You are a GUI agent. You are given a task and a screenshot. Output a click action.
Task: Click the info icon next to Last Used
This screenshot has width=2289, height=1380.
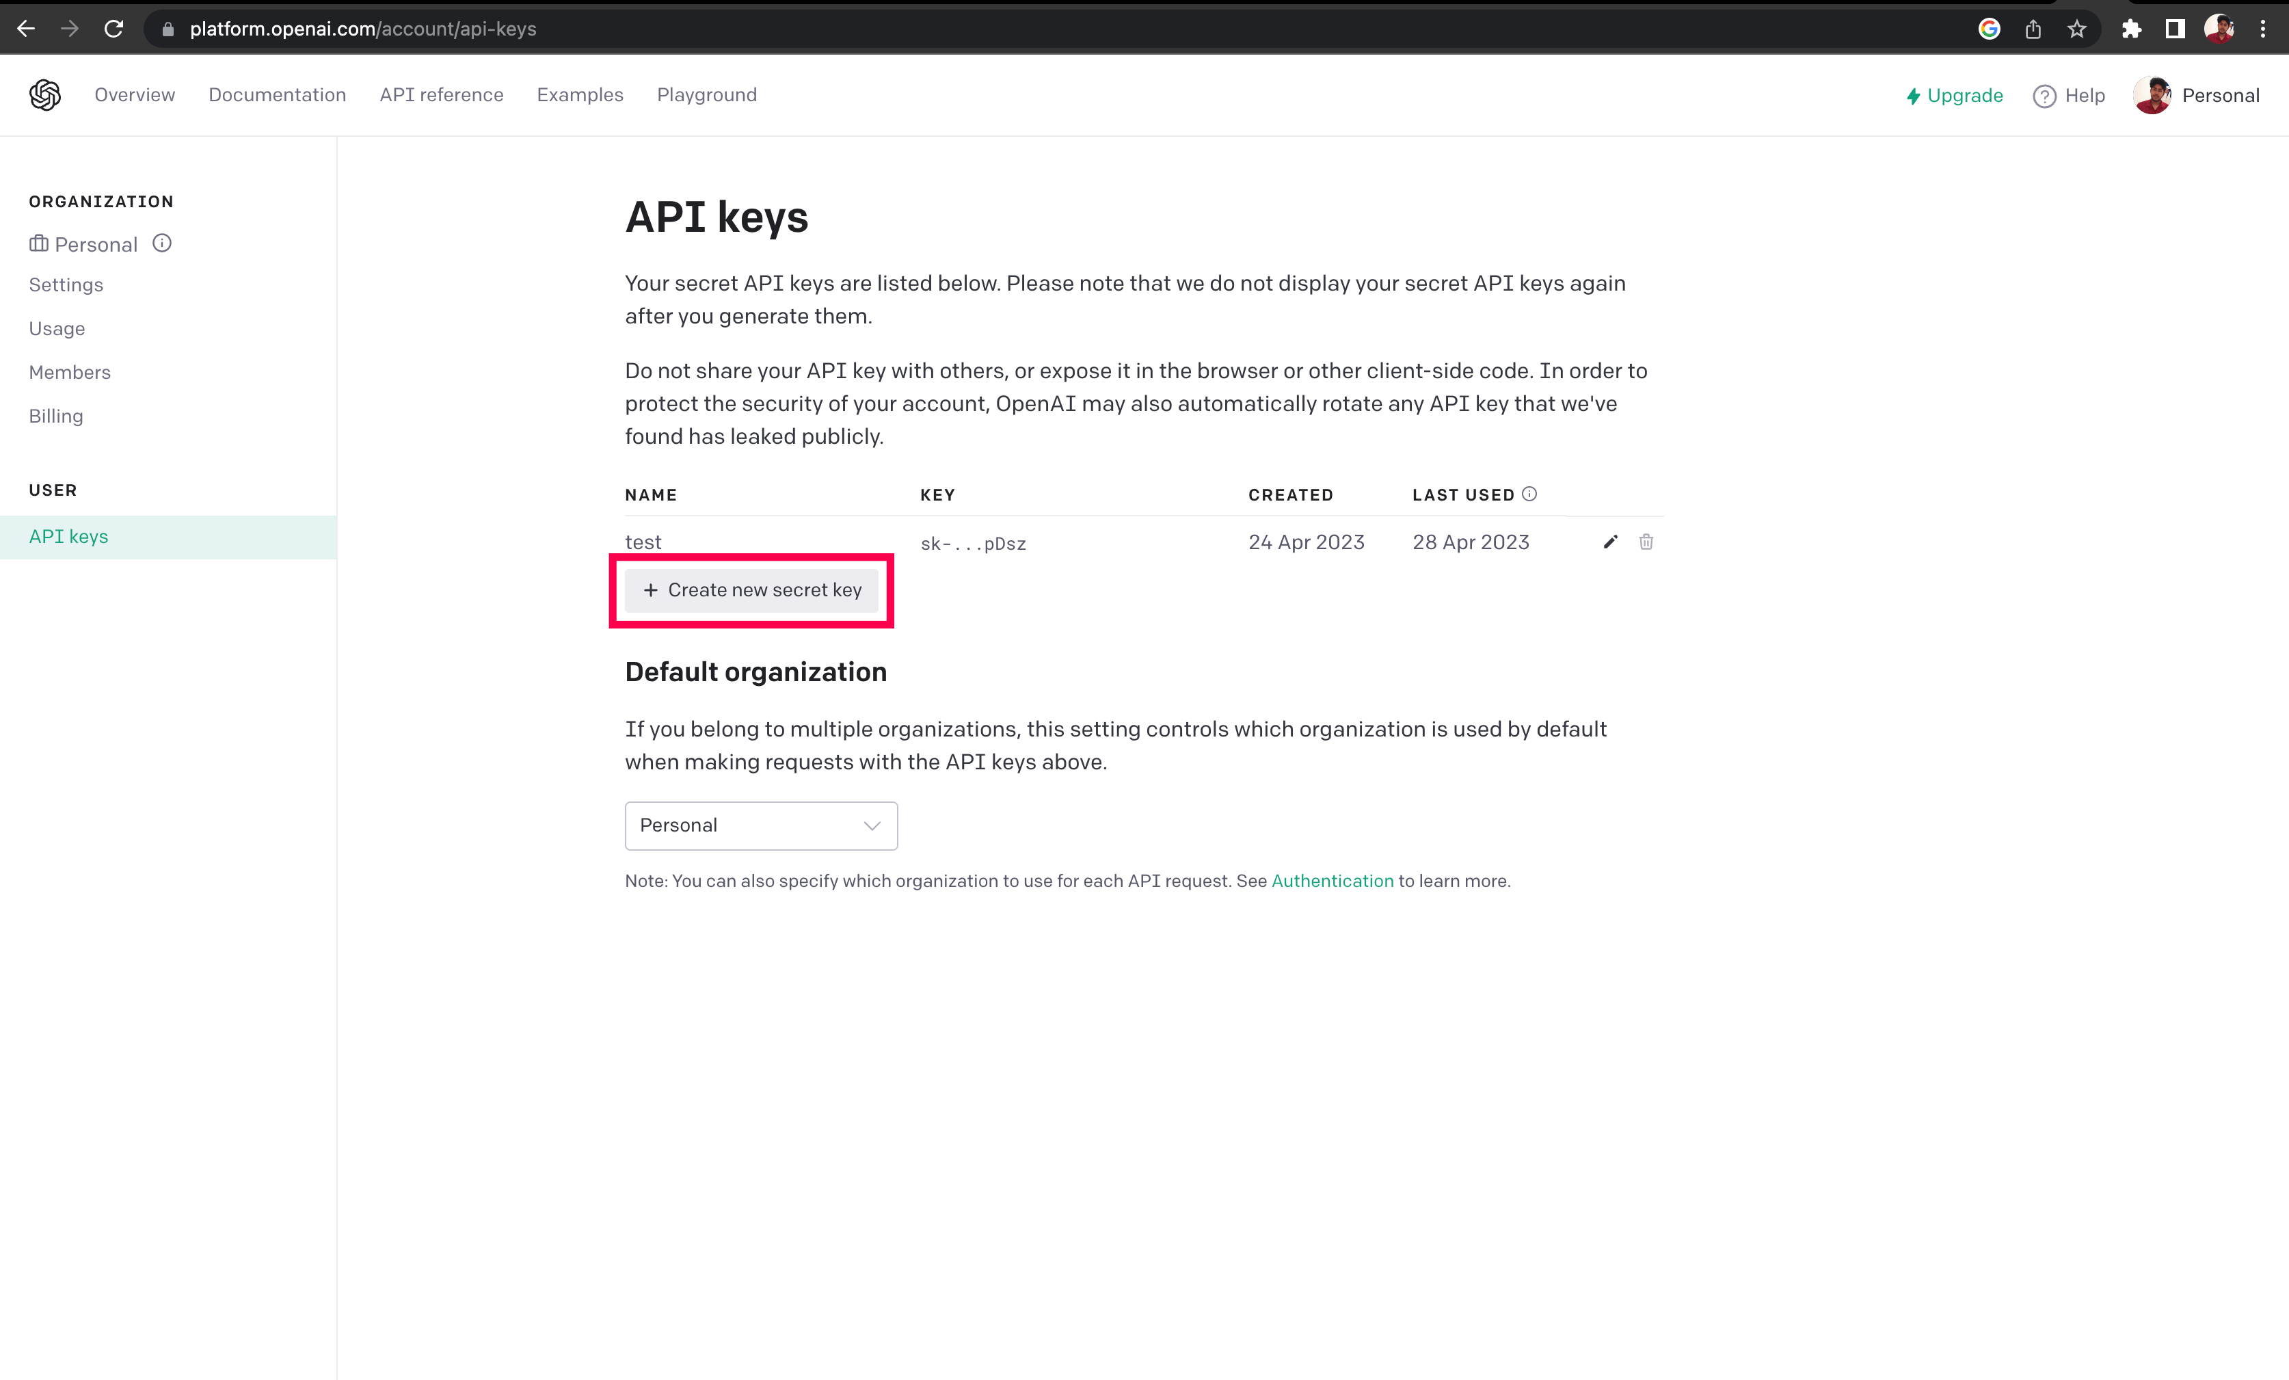[1529, 494]
